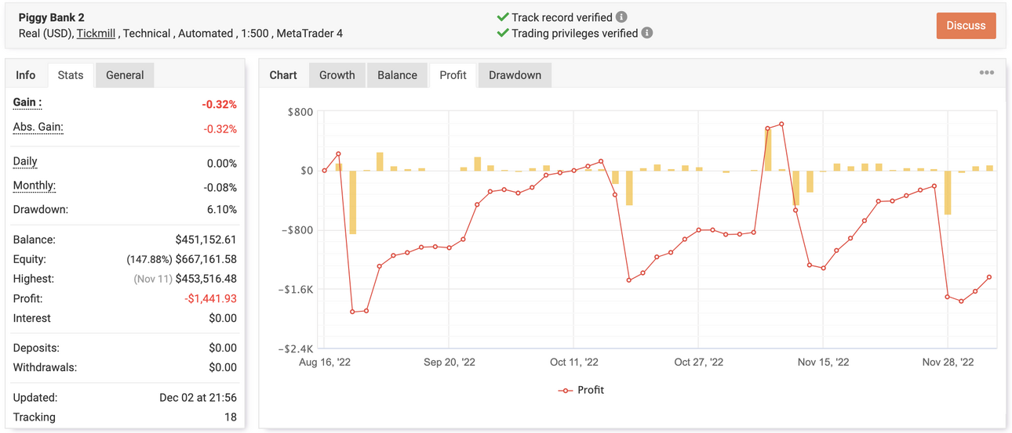1012x433 pixels.
Task: Switch to the Stats tab
Action: 71,75
